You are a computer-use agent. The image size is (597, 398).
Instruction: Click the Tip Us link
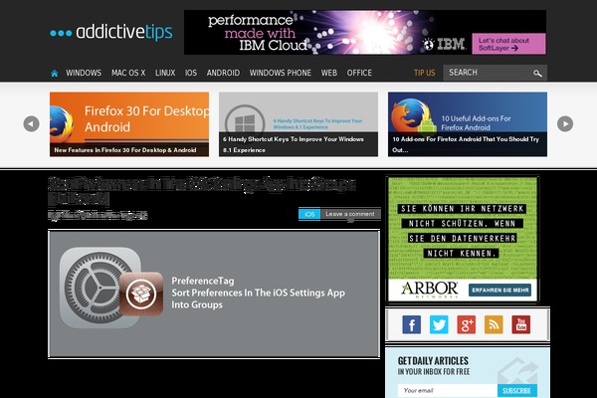[x=424, y=73]
